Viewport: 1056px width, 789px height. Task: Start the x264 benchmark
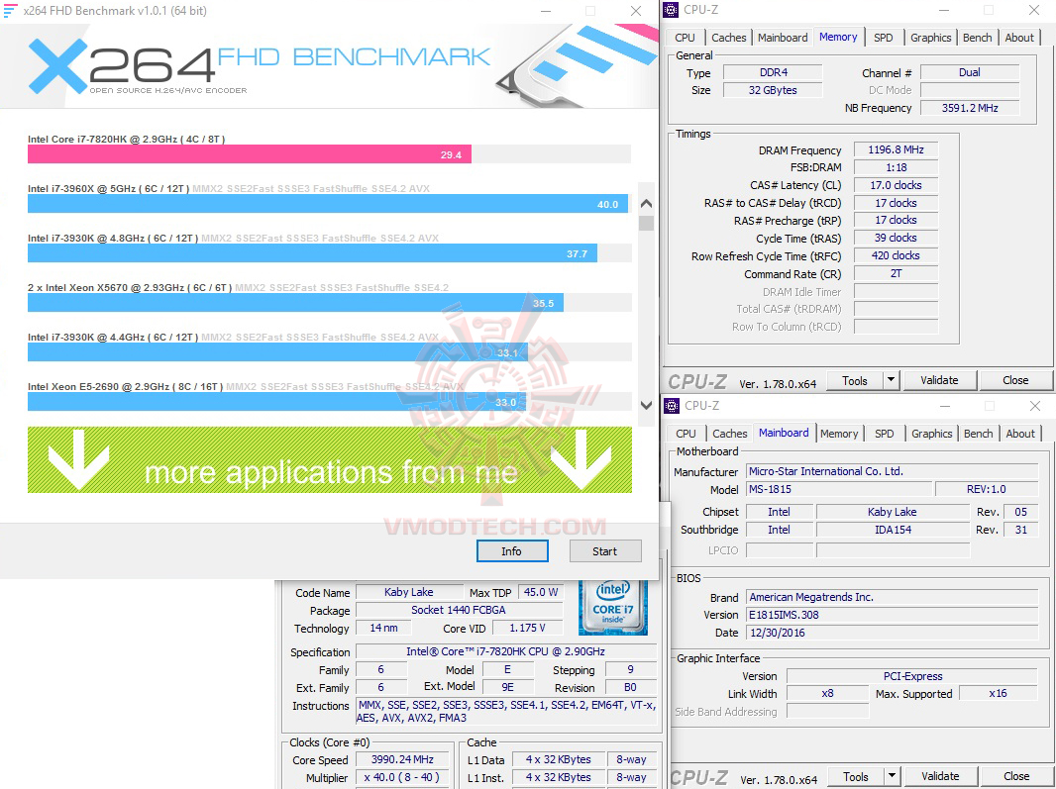tap(605, 551)
